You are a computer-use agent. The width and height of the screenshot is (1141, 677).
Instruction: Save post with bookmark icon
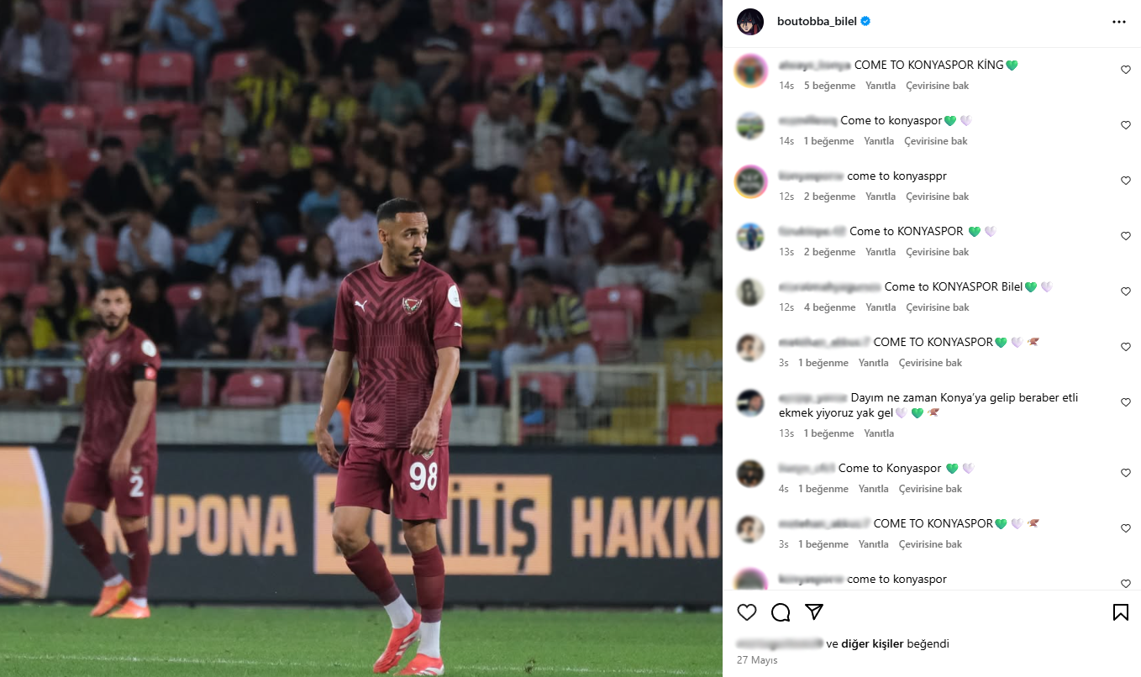click(1121, 611)
